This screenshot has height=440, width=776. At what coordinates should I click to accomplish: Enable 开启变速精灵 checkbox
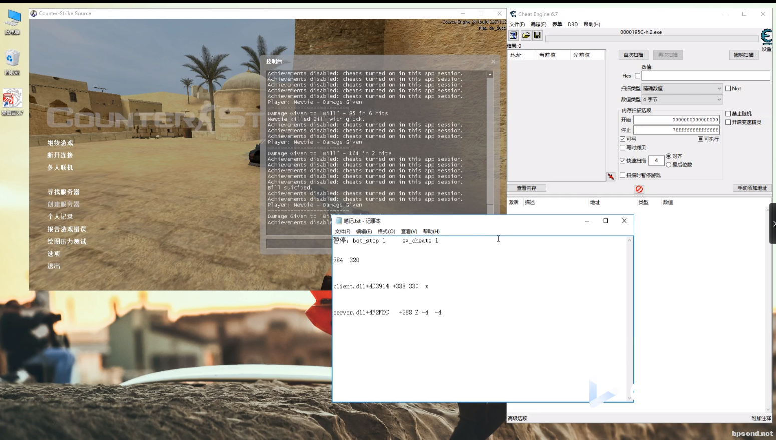click(728, 122)
